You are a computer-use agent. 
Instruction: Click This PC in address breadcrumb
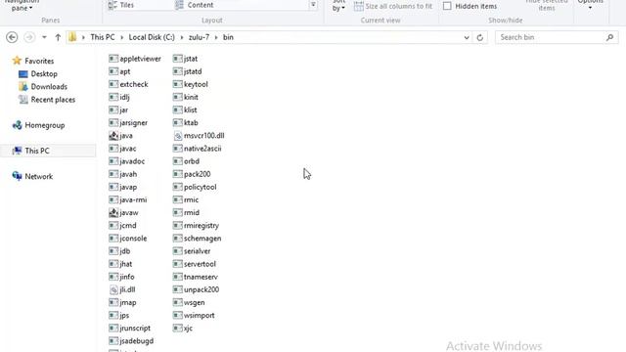coord(103,37)
